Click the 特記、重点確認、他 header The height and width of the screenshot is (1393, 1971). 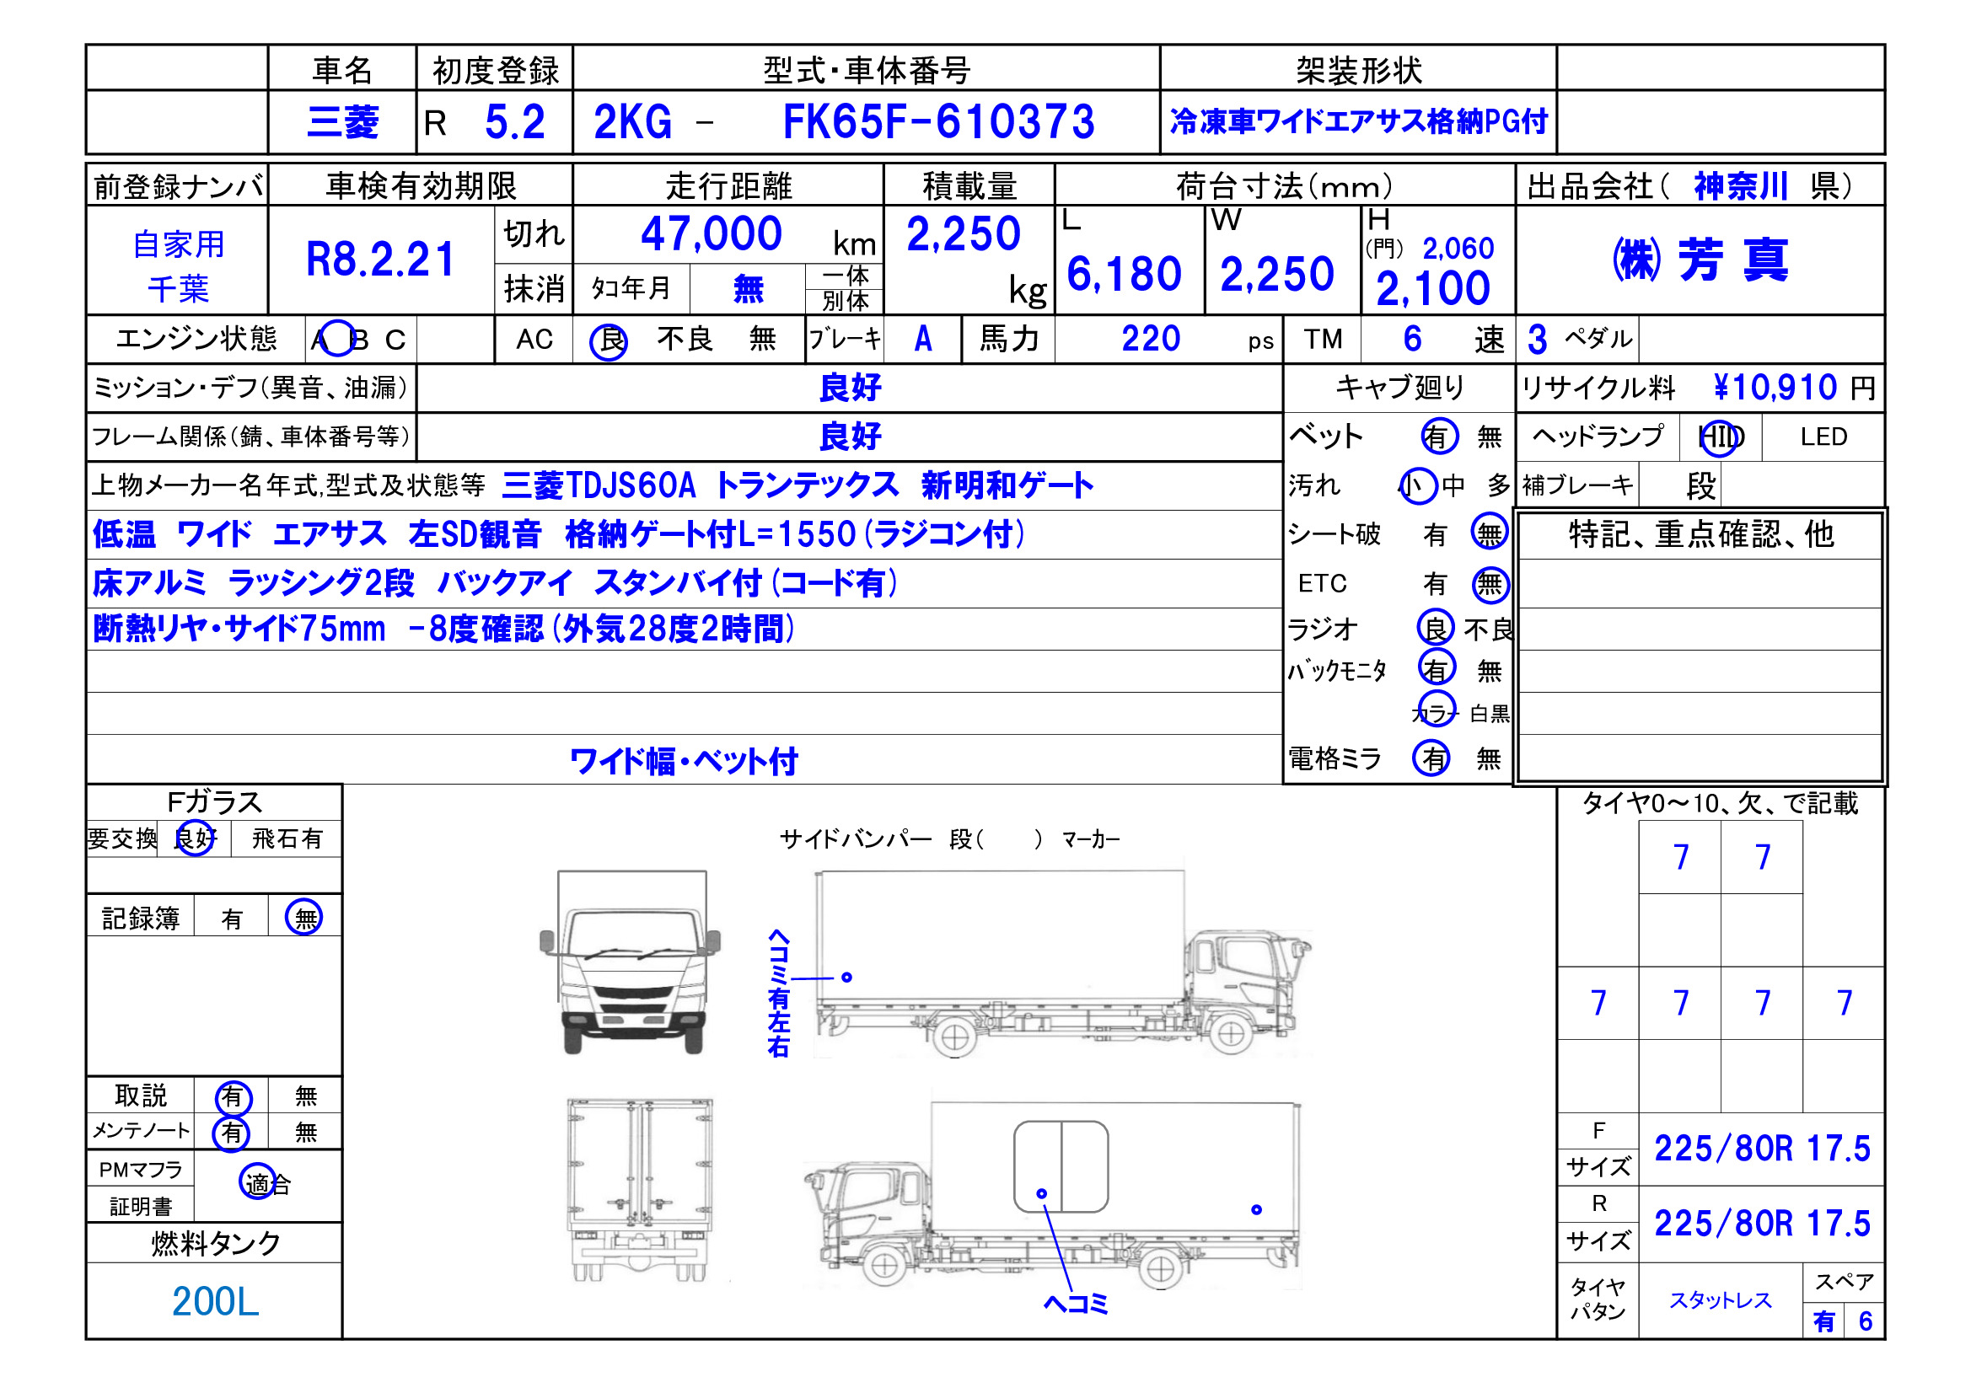click(1700, 535)
